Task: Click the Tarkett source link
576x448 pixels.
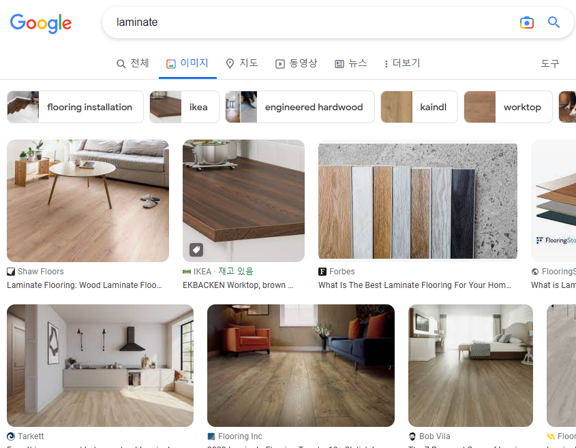Action: [x=31, y=436]
